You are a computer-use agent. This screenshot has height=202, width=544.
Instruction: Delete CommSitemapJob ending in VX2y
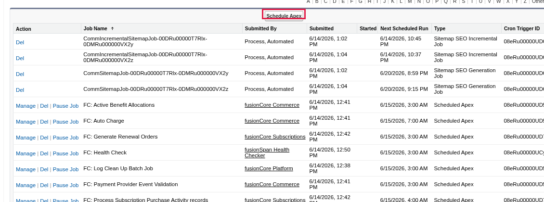click(x=20, y=74)
